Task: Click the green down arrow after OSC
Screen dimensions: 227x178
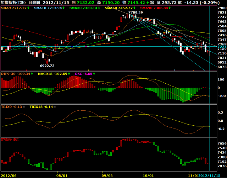Action: click(94, 74)
